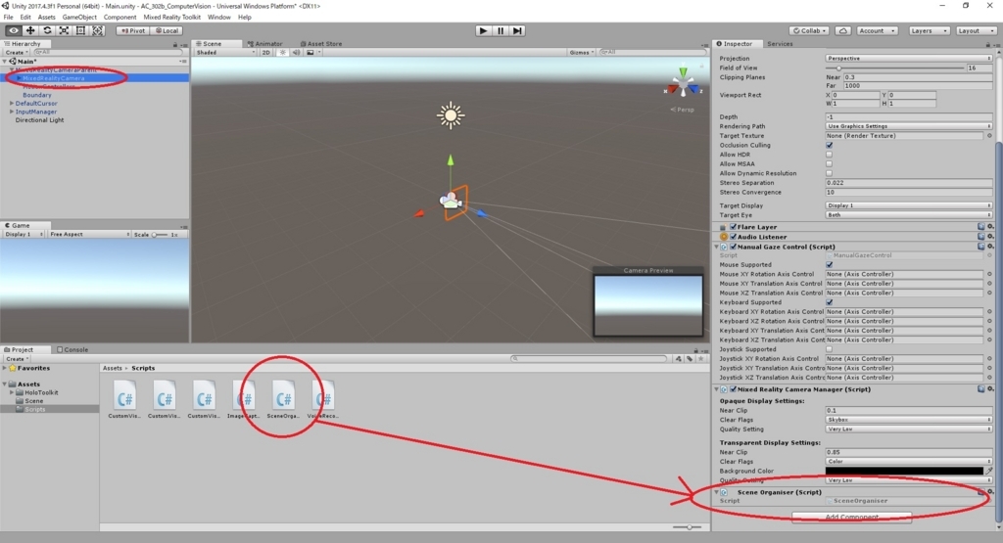Open the Rendering Path dropdown
1003x543 pixels.
click(908, 126)
